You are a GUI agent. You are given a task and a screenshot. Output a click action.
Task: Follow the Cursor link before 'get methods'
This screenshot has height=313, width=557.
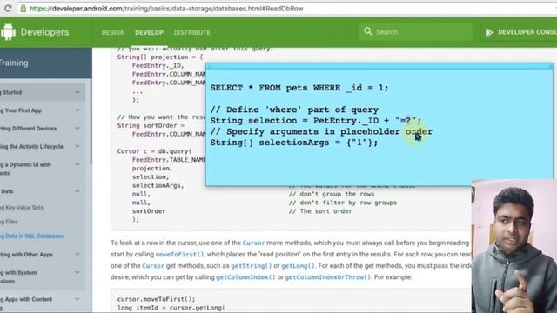(x=153, y=266)
